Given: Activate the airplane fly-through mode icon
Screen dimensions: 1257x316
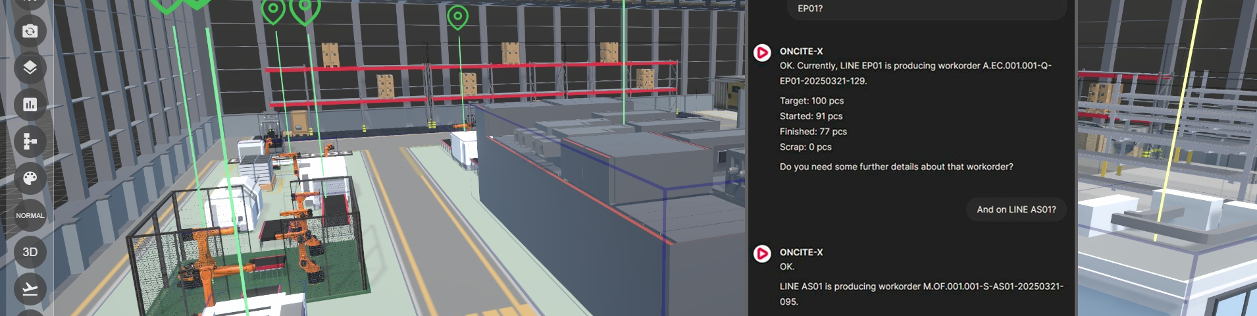Looking at the screenshot, I should coord(30,289).
